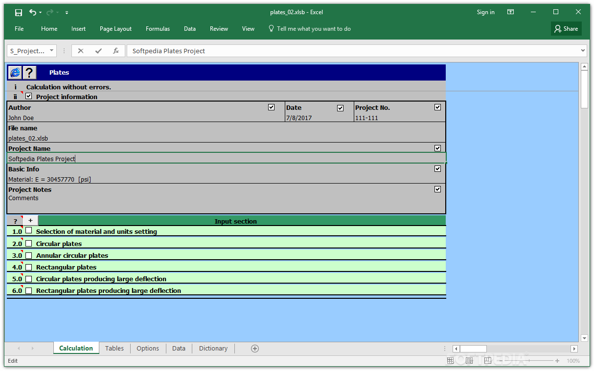Cancel the formula bar entry
The height and width of the screenshot is (372, 594).
[81, 51]
